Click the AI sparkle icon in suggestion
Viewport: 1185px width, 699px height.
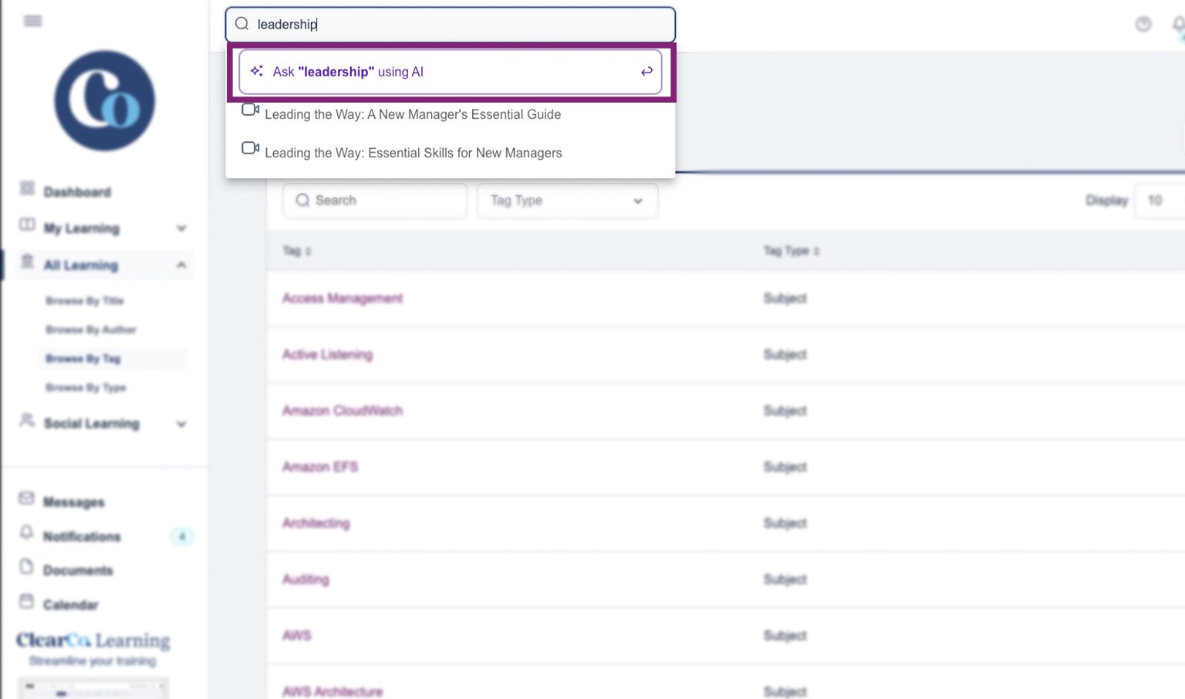point(257,71)
